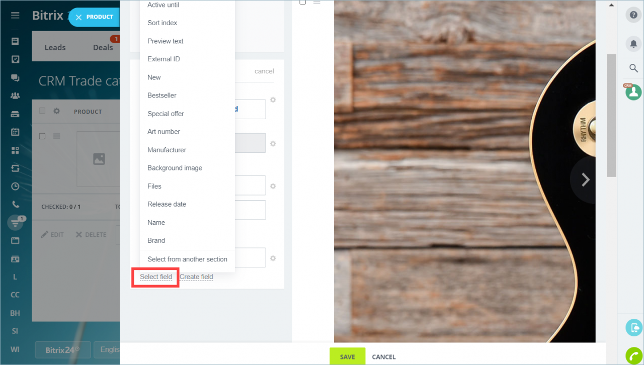Click the green SAVE button
The width and height of the screenshot is (644, 365).
tap(347, 356)
